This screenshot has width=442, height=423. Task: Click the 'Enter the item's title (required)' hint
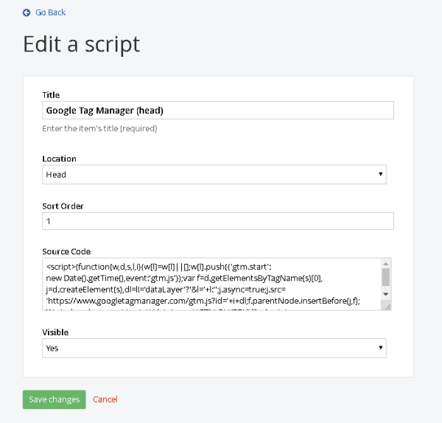(99, 128)
